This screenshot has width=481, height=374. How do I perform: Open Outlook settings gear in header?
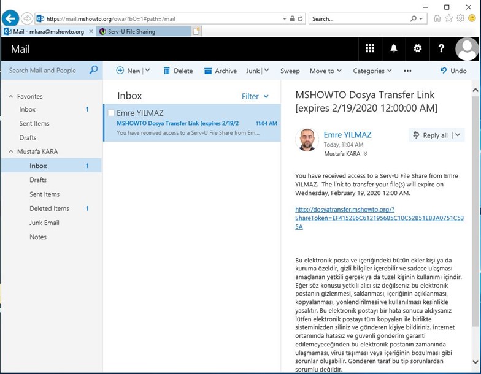coord(417,48)
